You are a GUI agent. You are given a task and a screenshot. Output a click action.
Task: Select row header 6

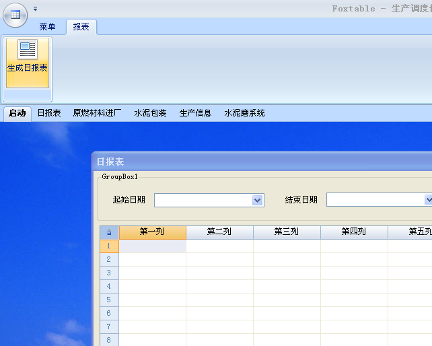point(109,314)
